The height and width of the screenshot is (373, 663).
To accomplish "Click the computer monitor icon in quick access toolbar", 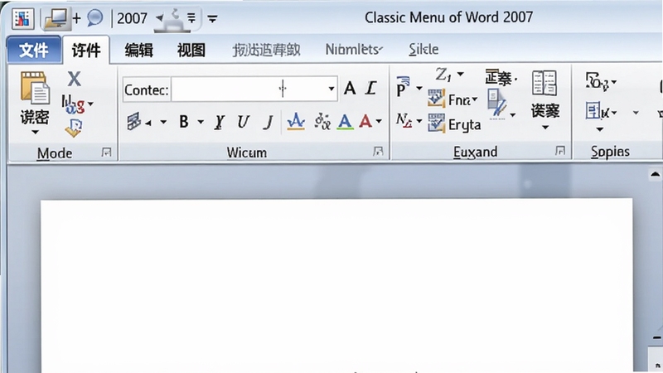I will click(56, 18).
